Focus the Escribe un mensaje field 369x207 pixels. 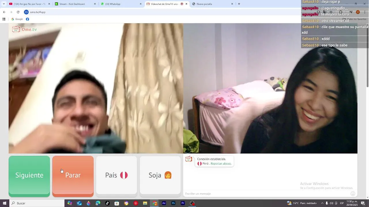pos(267,194)
